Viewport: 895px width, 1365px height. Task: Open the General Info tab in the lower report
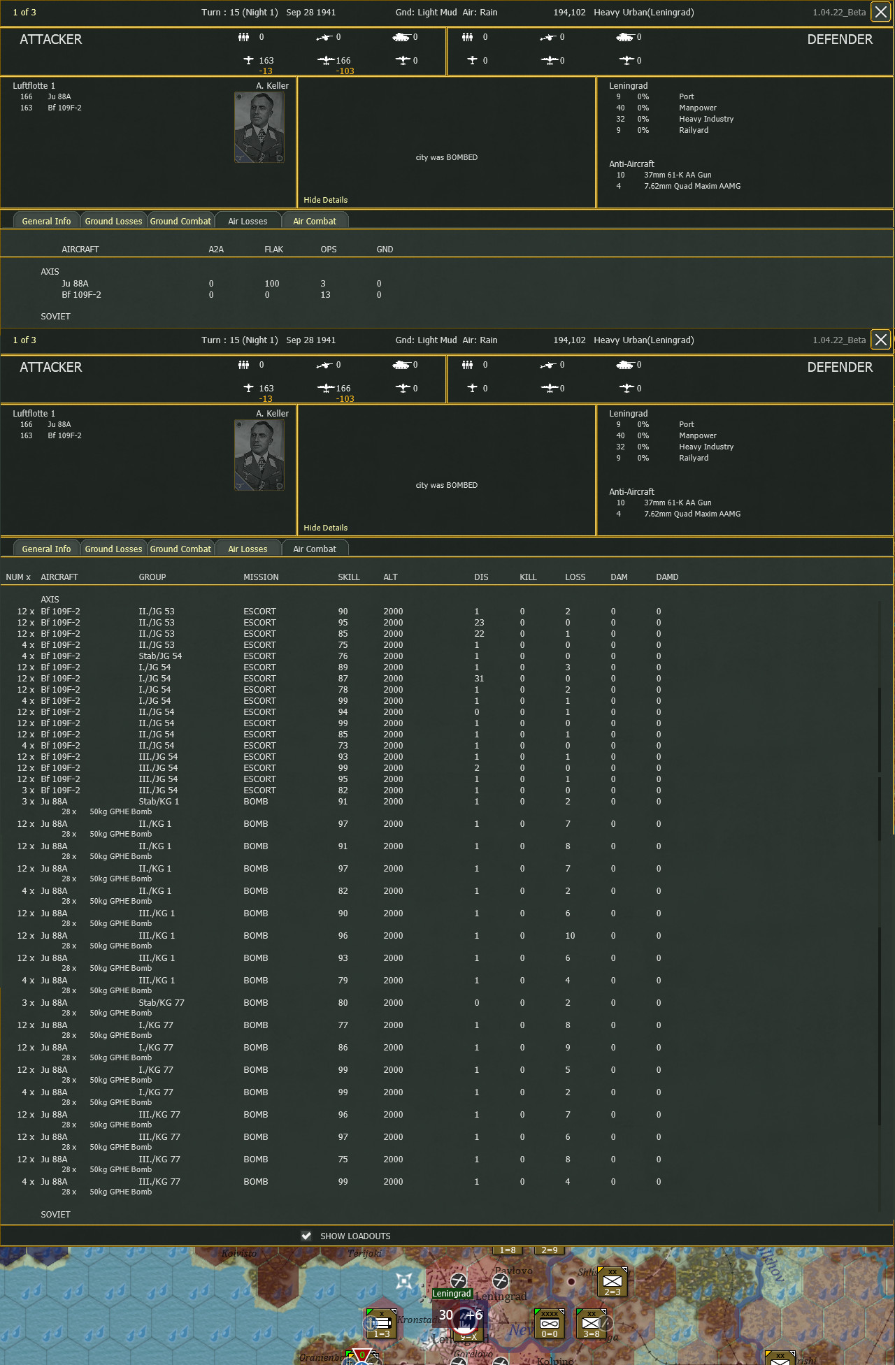pyautogui.click(x=46, y=549)
